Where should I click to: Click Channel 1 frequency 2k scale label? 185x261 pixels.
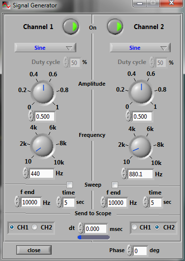pos(23,143)
